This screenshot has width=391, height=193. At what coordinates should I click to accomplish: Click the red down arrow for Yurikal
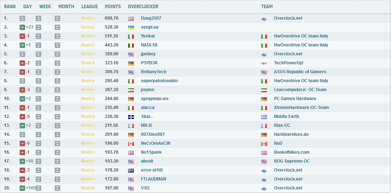(x=22, y=36)
